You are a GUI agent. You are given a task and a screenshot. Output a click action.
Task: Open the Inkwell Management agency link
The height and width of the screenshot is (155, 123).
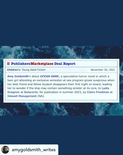click(22, 96)
